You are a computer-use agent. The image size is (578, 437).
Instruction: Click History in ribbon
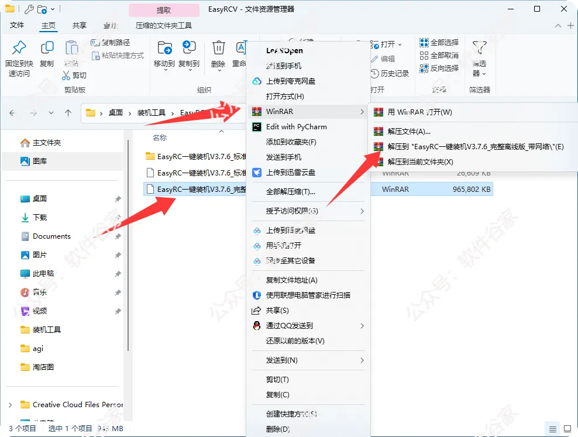(390, 74)
